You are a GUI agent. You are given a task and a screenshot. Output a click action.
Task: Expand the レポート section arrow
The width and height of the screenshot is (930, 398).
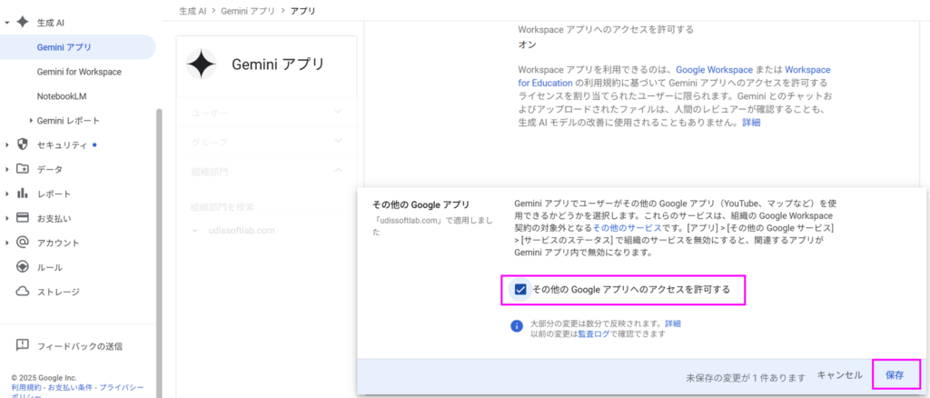pos(6,194)
